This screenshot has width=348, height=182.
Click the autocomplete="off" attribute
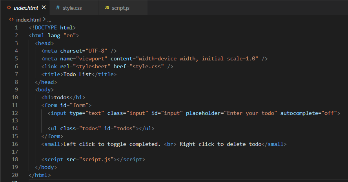(x=308, y=113)
